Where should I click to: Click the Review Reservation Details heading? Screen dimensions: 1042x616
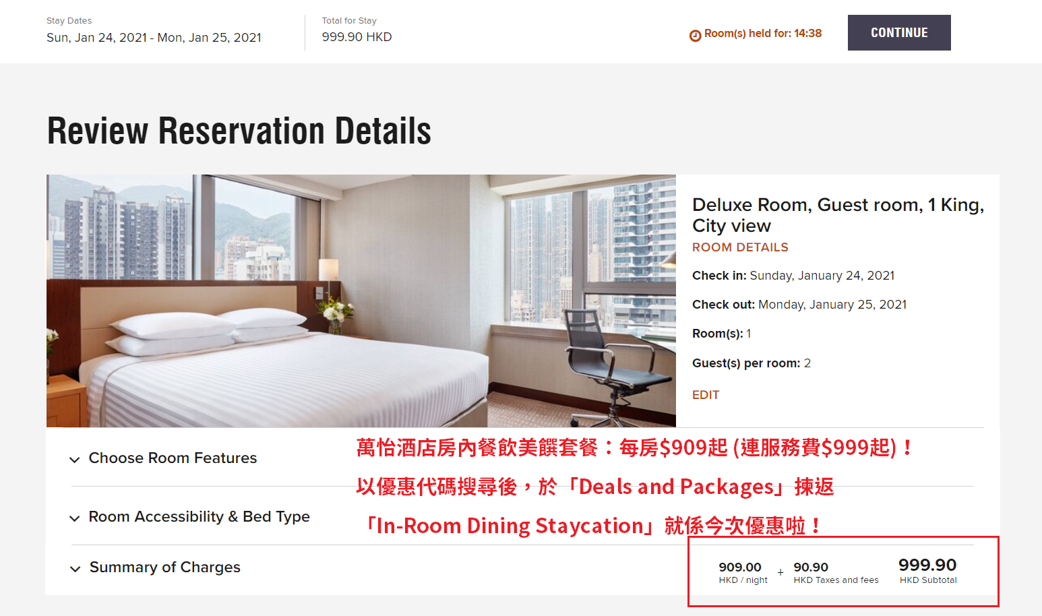click(x=239, y=131)
